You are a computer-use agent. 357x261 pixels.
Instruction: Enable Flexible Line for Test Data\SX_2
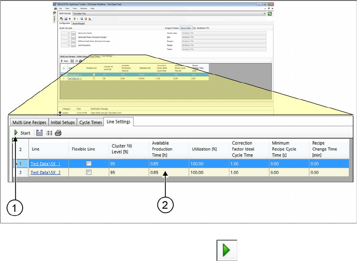point(89,172)
